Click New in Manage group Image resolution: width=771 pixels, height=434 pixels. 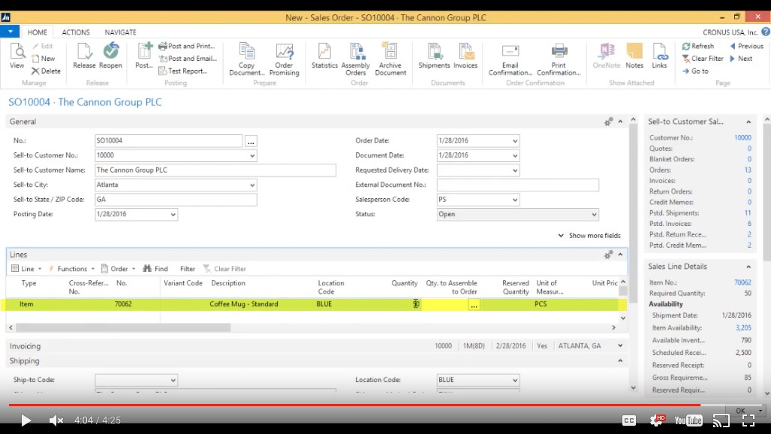tap(44, 58)
